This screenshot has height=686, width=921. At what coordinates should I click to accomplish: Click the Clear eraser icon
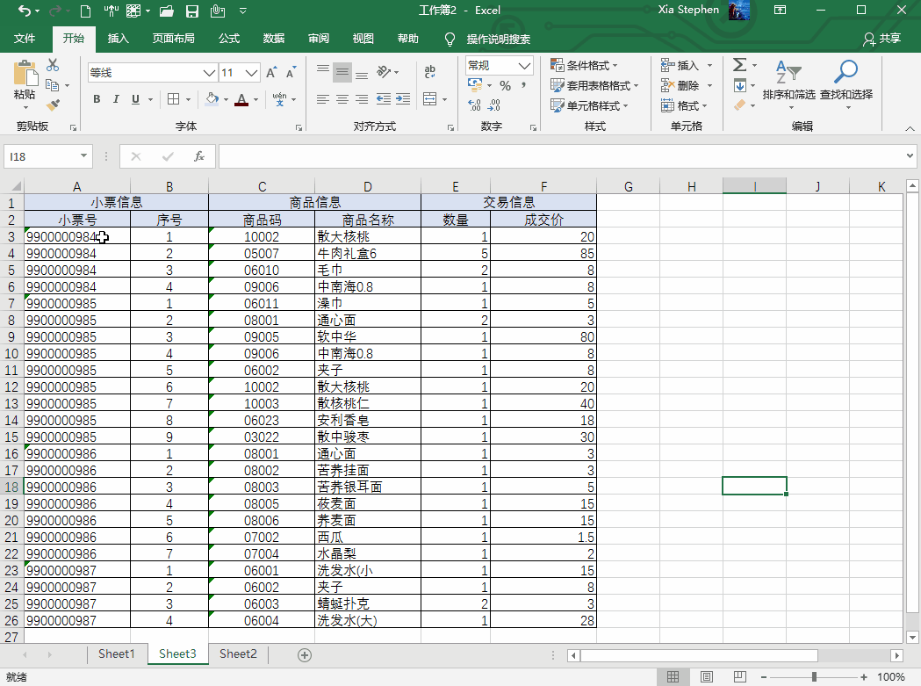(x=740, y=105)
